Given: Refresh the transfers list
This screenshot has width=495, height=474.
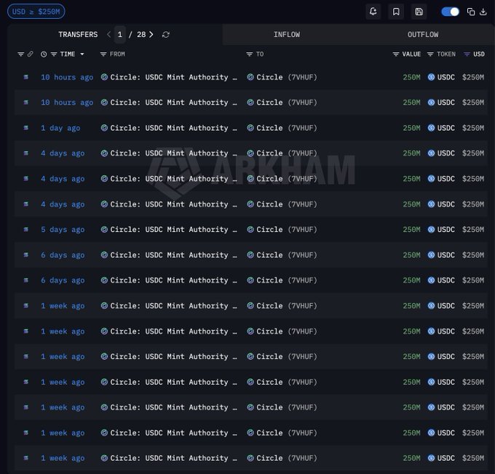Looking at the screenshot, I should click(x=166, y=34).
